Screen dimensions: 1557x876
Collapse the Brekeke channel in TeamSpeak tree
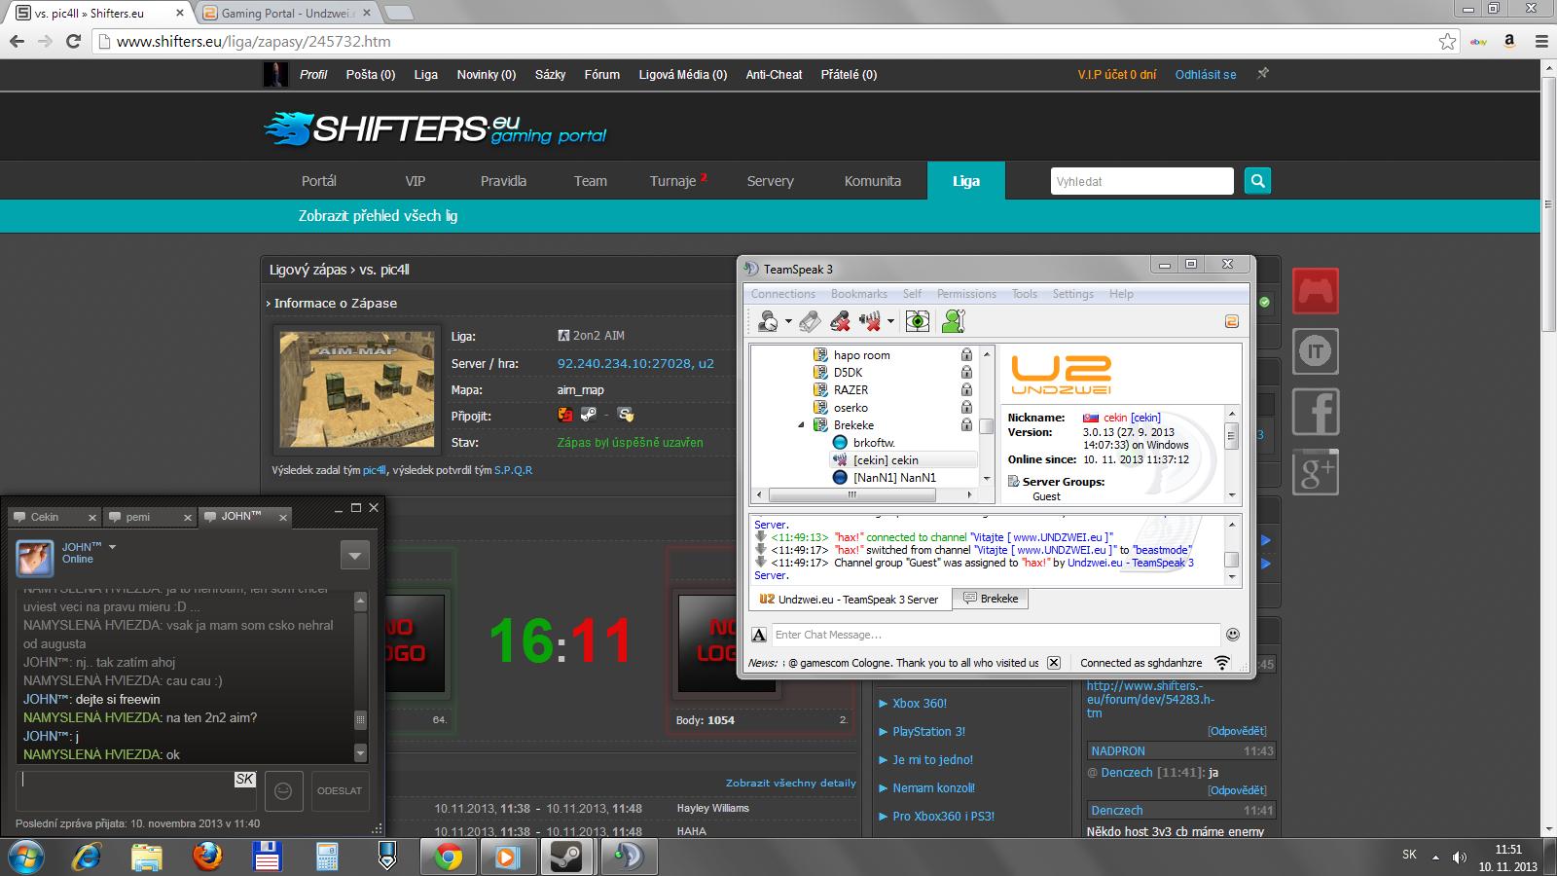point(802,425)
